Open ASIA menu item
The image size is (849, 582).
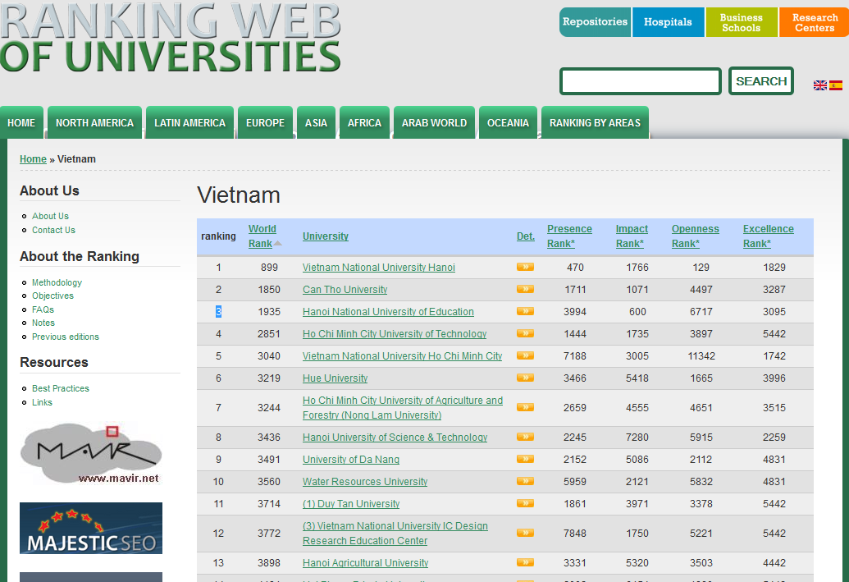pos(316,123)
